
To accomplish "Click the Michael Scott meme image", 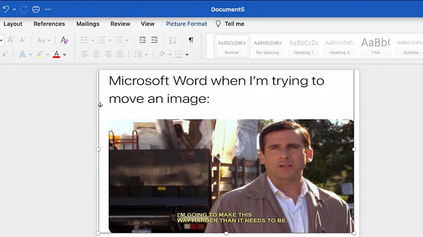I will (x=231, y=176).
